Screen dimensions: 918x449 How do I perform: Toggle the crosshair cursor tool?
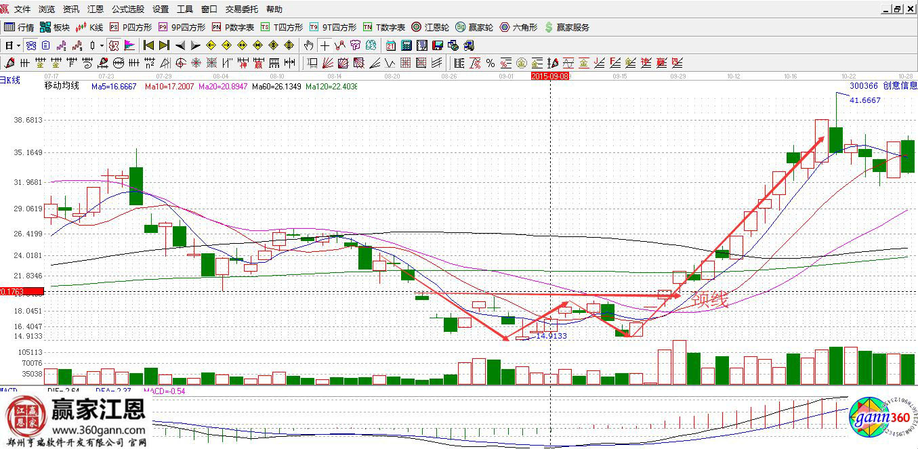click(325, 45)
